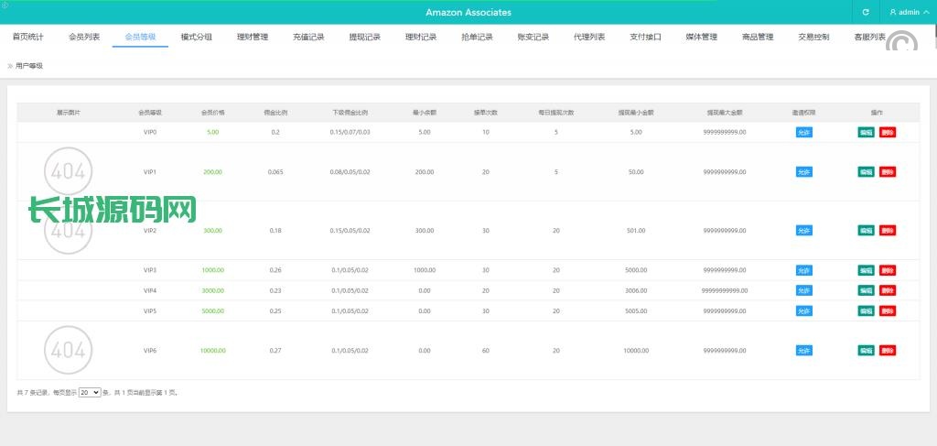937x446 pixels.
Task: Toggle the blue 允许 invite permission for VIP6
Action: [803, 350]
